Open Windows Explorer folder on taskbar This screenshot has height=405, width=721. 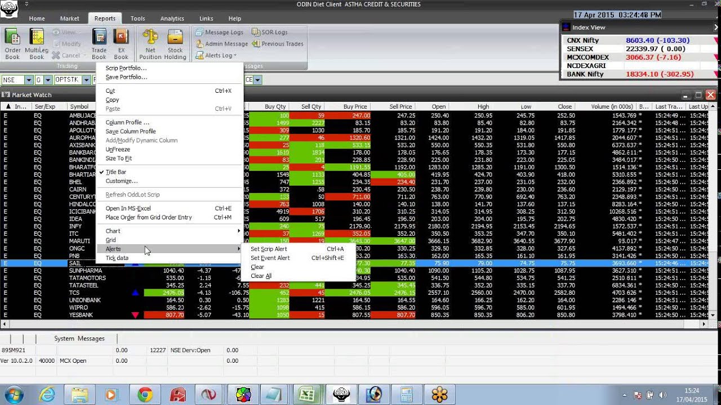pyautogui.click(x=79, y=394)
